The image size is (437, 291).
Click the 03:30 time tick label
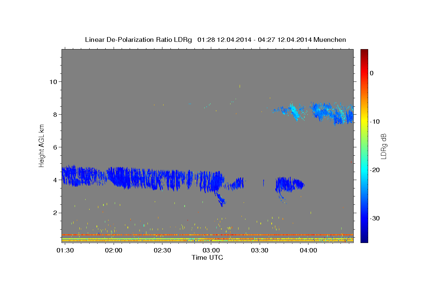[260, 251]
